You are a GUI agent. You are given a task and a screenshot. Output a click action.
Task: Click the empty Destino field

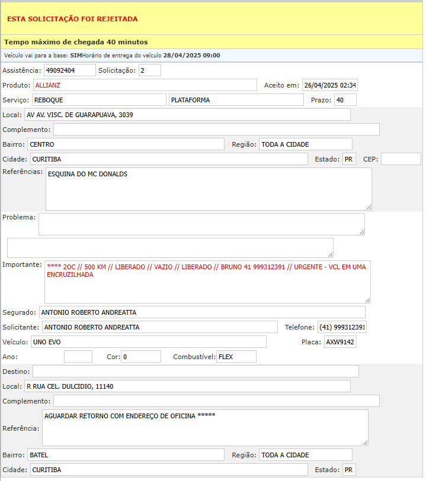[196, 372]
